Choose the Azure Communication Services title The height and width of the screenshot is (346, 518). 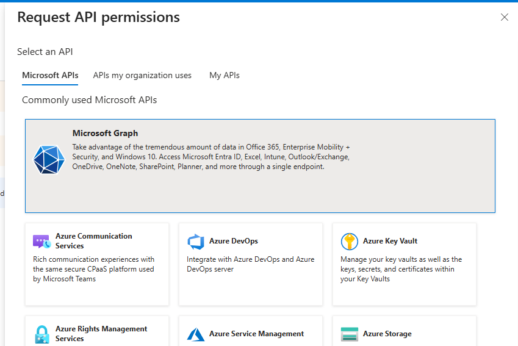pos(94,241)
